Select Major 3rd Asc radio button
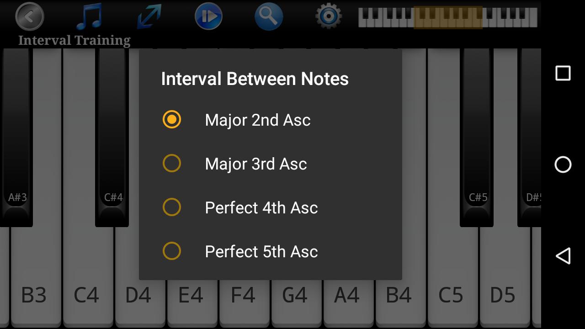 pyautogui.click(x=172, y=164)
